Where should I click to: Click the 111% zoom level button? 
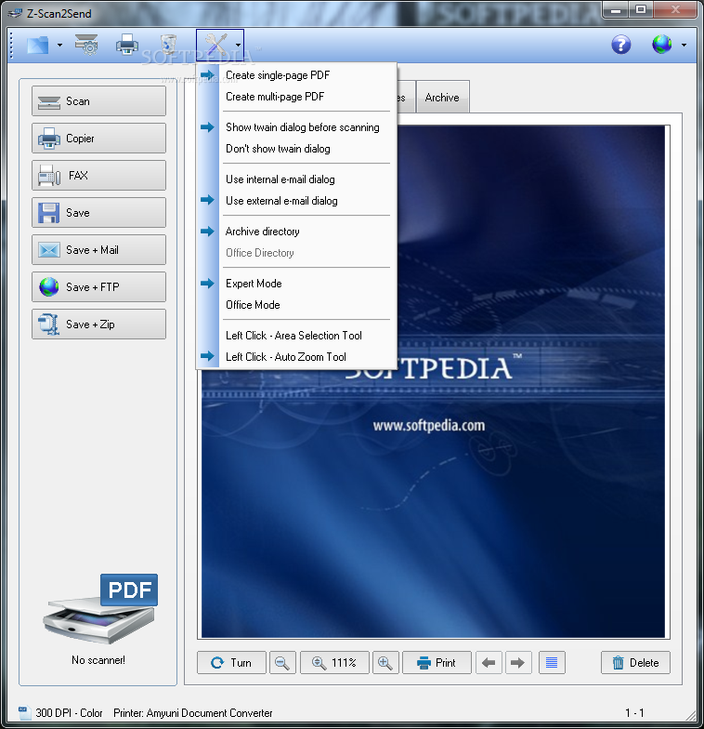[x=334, y=662]
